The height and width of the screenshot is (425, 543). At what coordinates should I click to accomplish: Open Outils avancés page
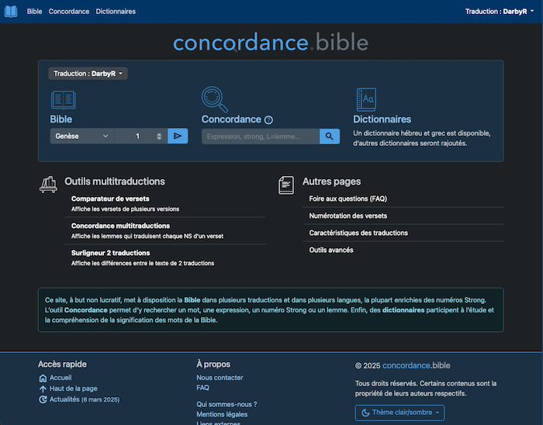tap(331, 250)
